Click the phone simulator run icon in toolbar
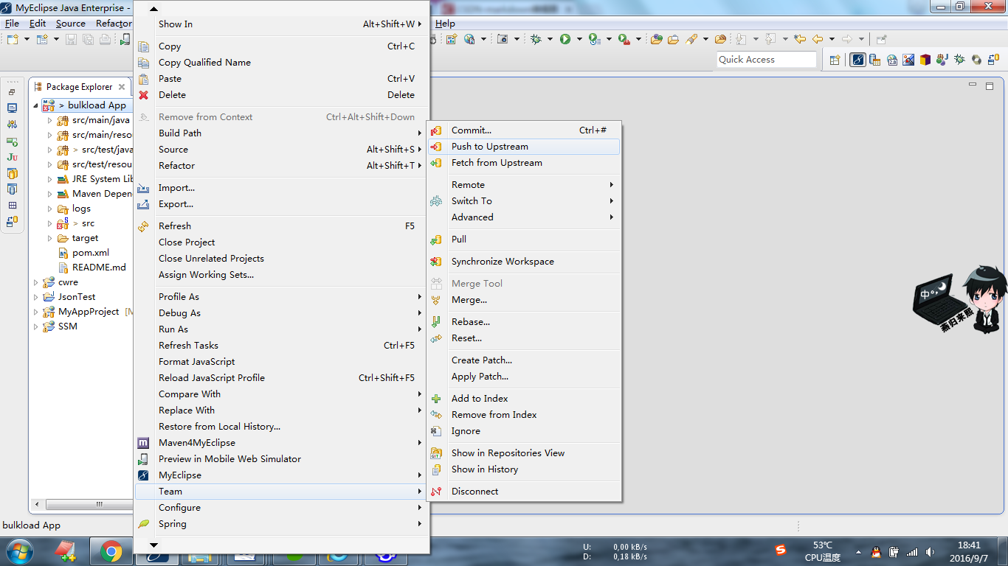This screenshot has width=1008, height=566. (125, 39)
